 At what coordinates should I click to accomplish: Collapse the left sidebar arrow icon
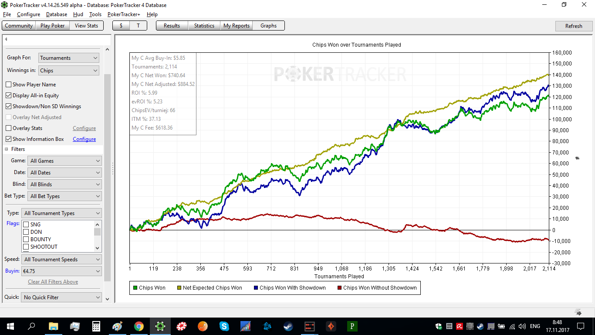(x=6, y=39)
